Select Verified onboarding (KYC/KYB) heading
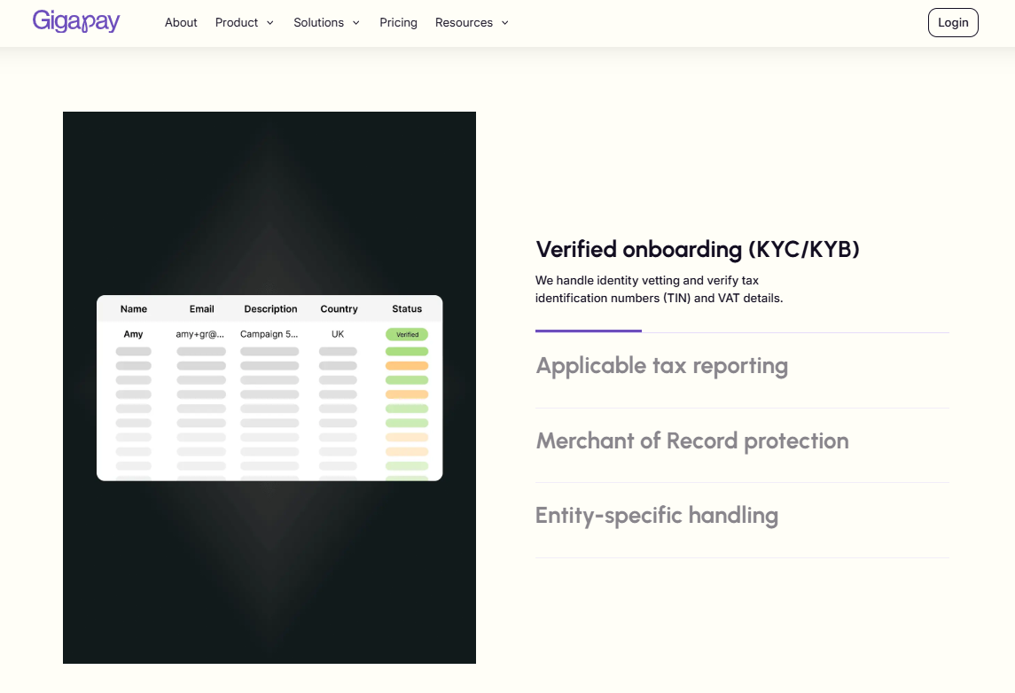 697,250
